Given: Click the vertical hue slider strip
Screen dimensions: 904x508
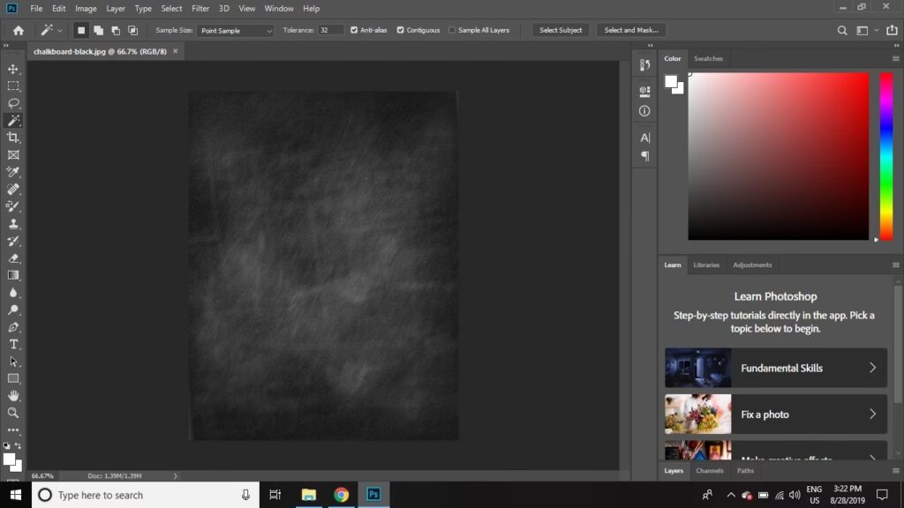Looking at the screenshot, I should (886, 154).
